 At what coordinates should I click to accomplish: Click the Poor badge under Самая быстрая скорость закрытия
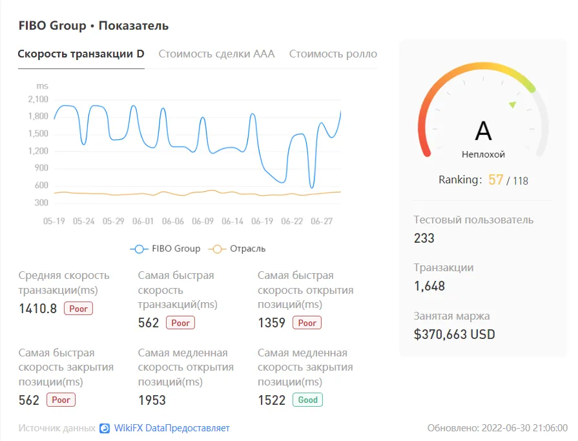(61, 400)
